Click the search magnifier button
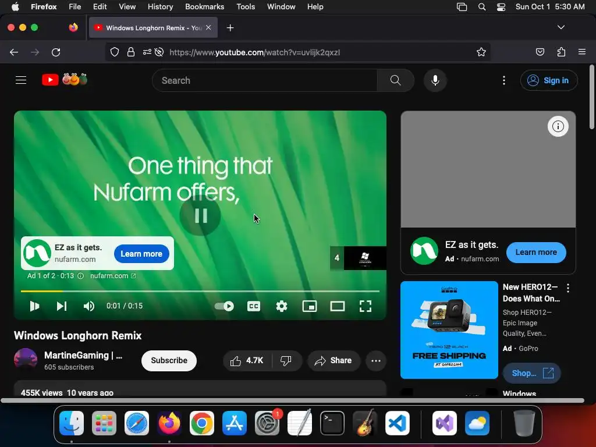Screen dimensions: 596x447 [395, 80]
